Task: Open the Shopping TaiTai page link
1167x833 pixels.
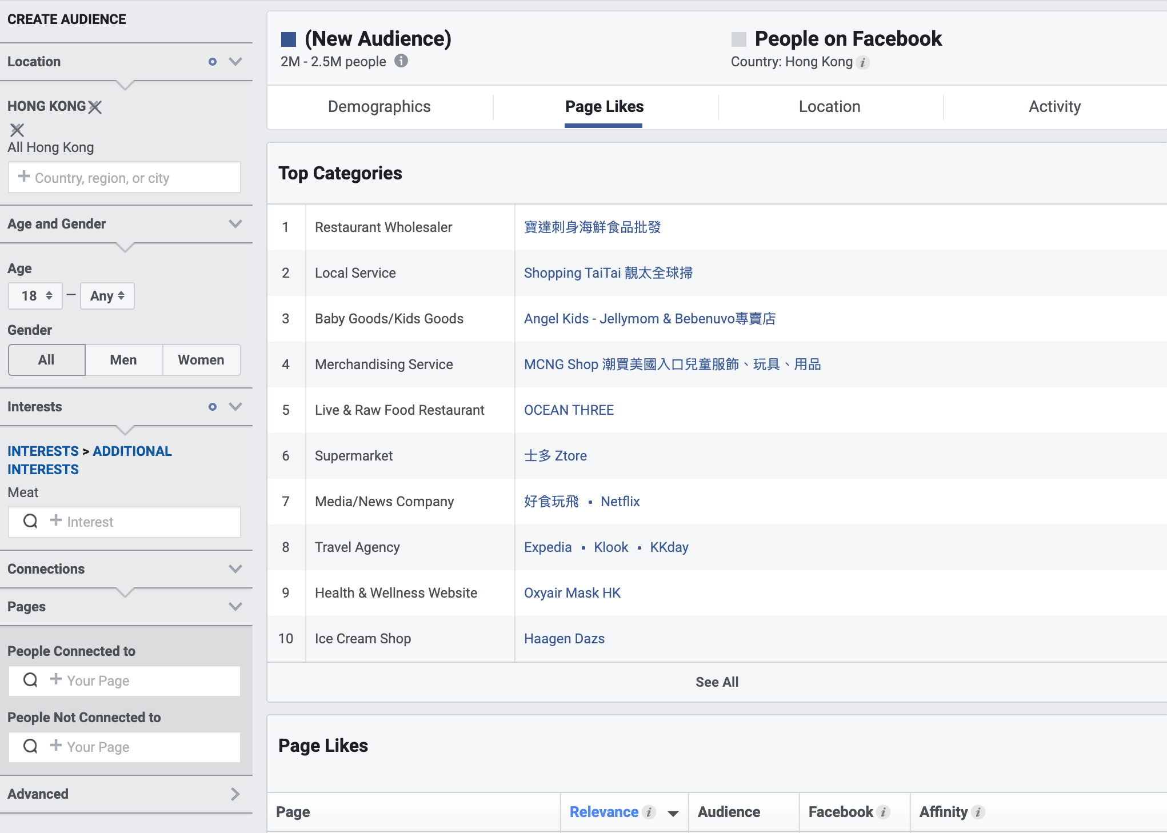Action: tap(608, 273)
